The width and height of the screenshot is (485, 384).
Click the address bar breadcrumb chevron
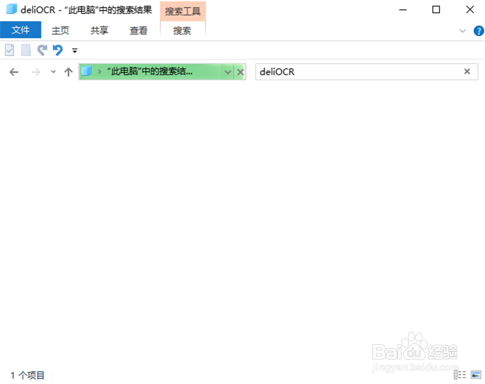[99, 72]
